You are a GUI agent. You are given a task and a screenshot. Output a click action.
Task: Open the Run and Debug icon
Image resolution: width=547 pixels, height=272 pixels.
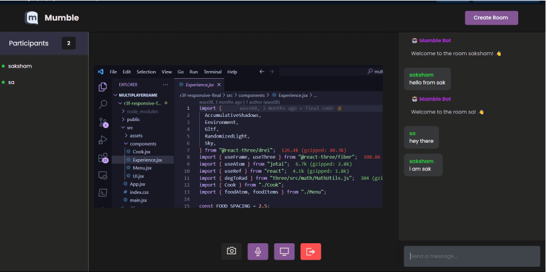click(103, 140)
